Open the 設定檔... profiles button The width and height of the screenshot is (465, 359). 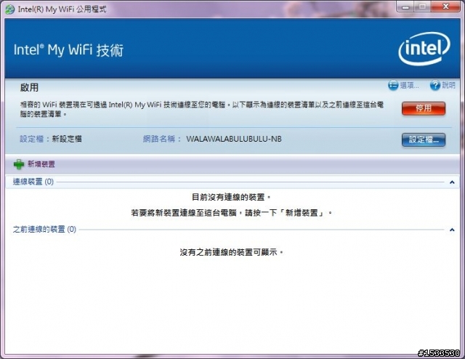click(x=424, y=140)
